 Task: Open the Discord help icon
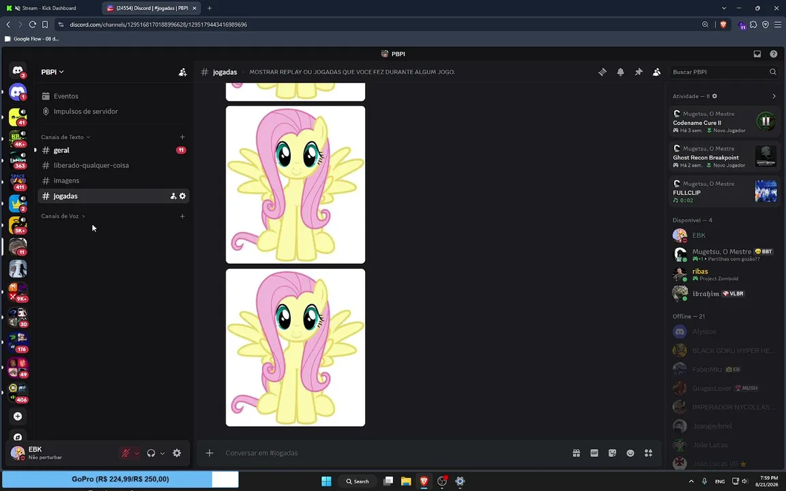[x=774, y=54]
